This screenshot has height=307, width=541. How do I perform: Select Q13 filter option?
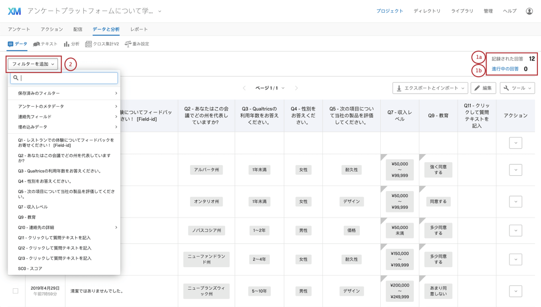coord(64,258)
